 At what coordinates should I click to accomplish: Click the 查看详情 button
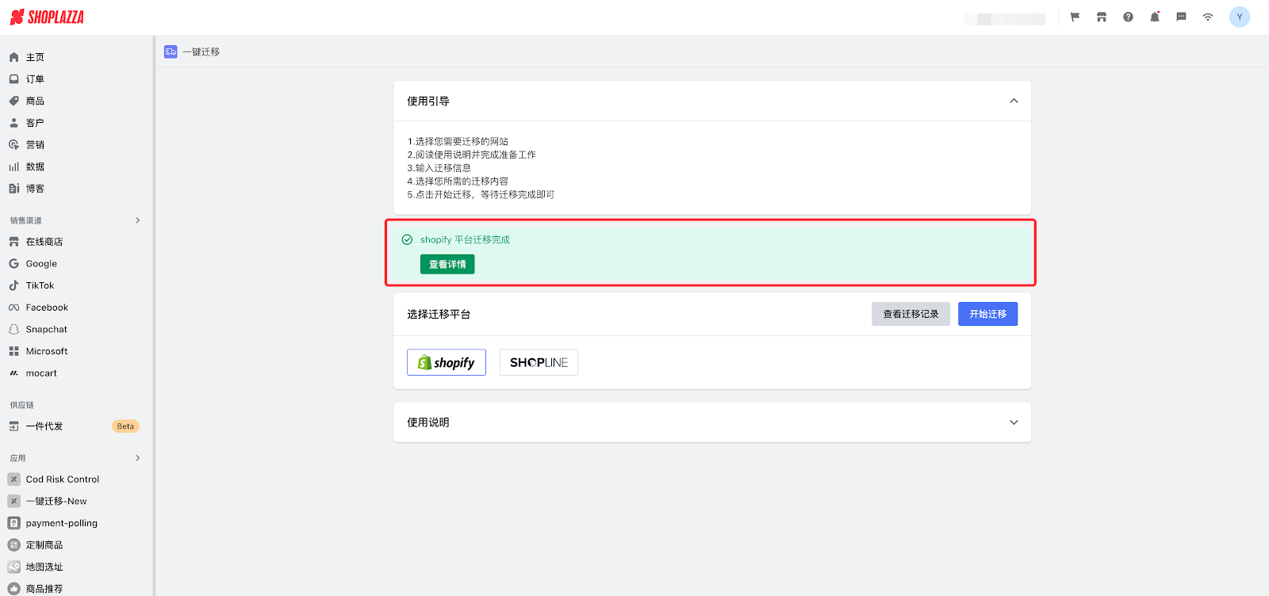tap(447, 264)
